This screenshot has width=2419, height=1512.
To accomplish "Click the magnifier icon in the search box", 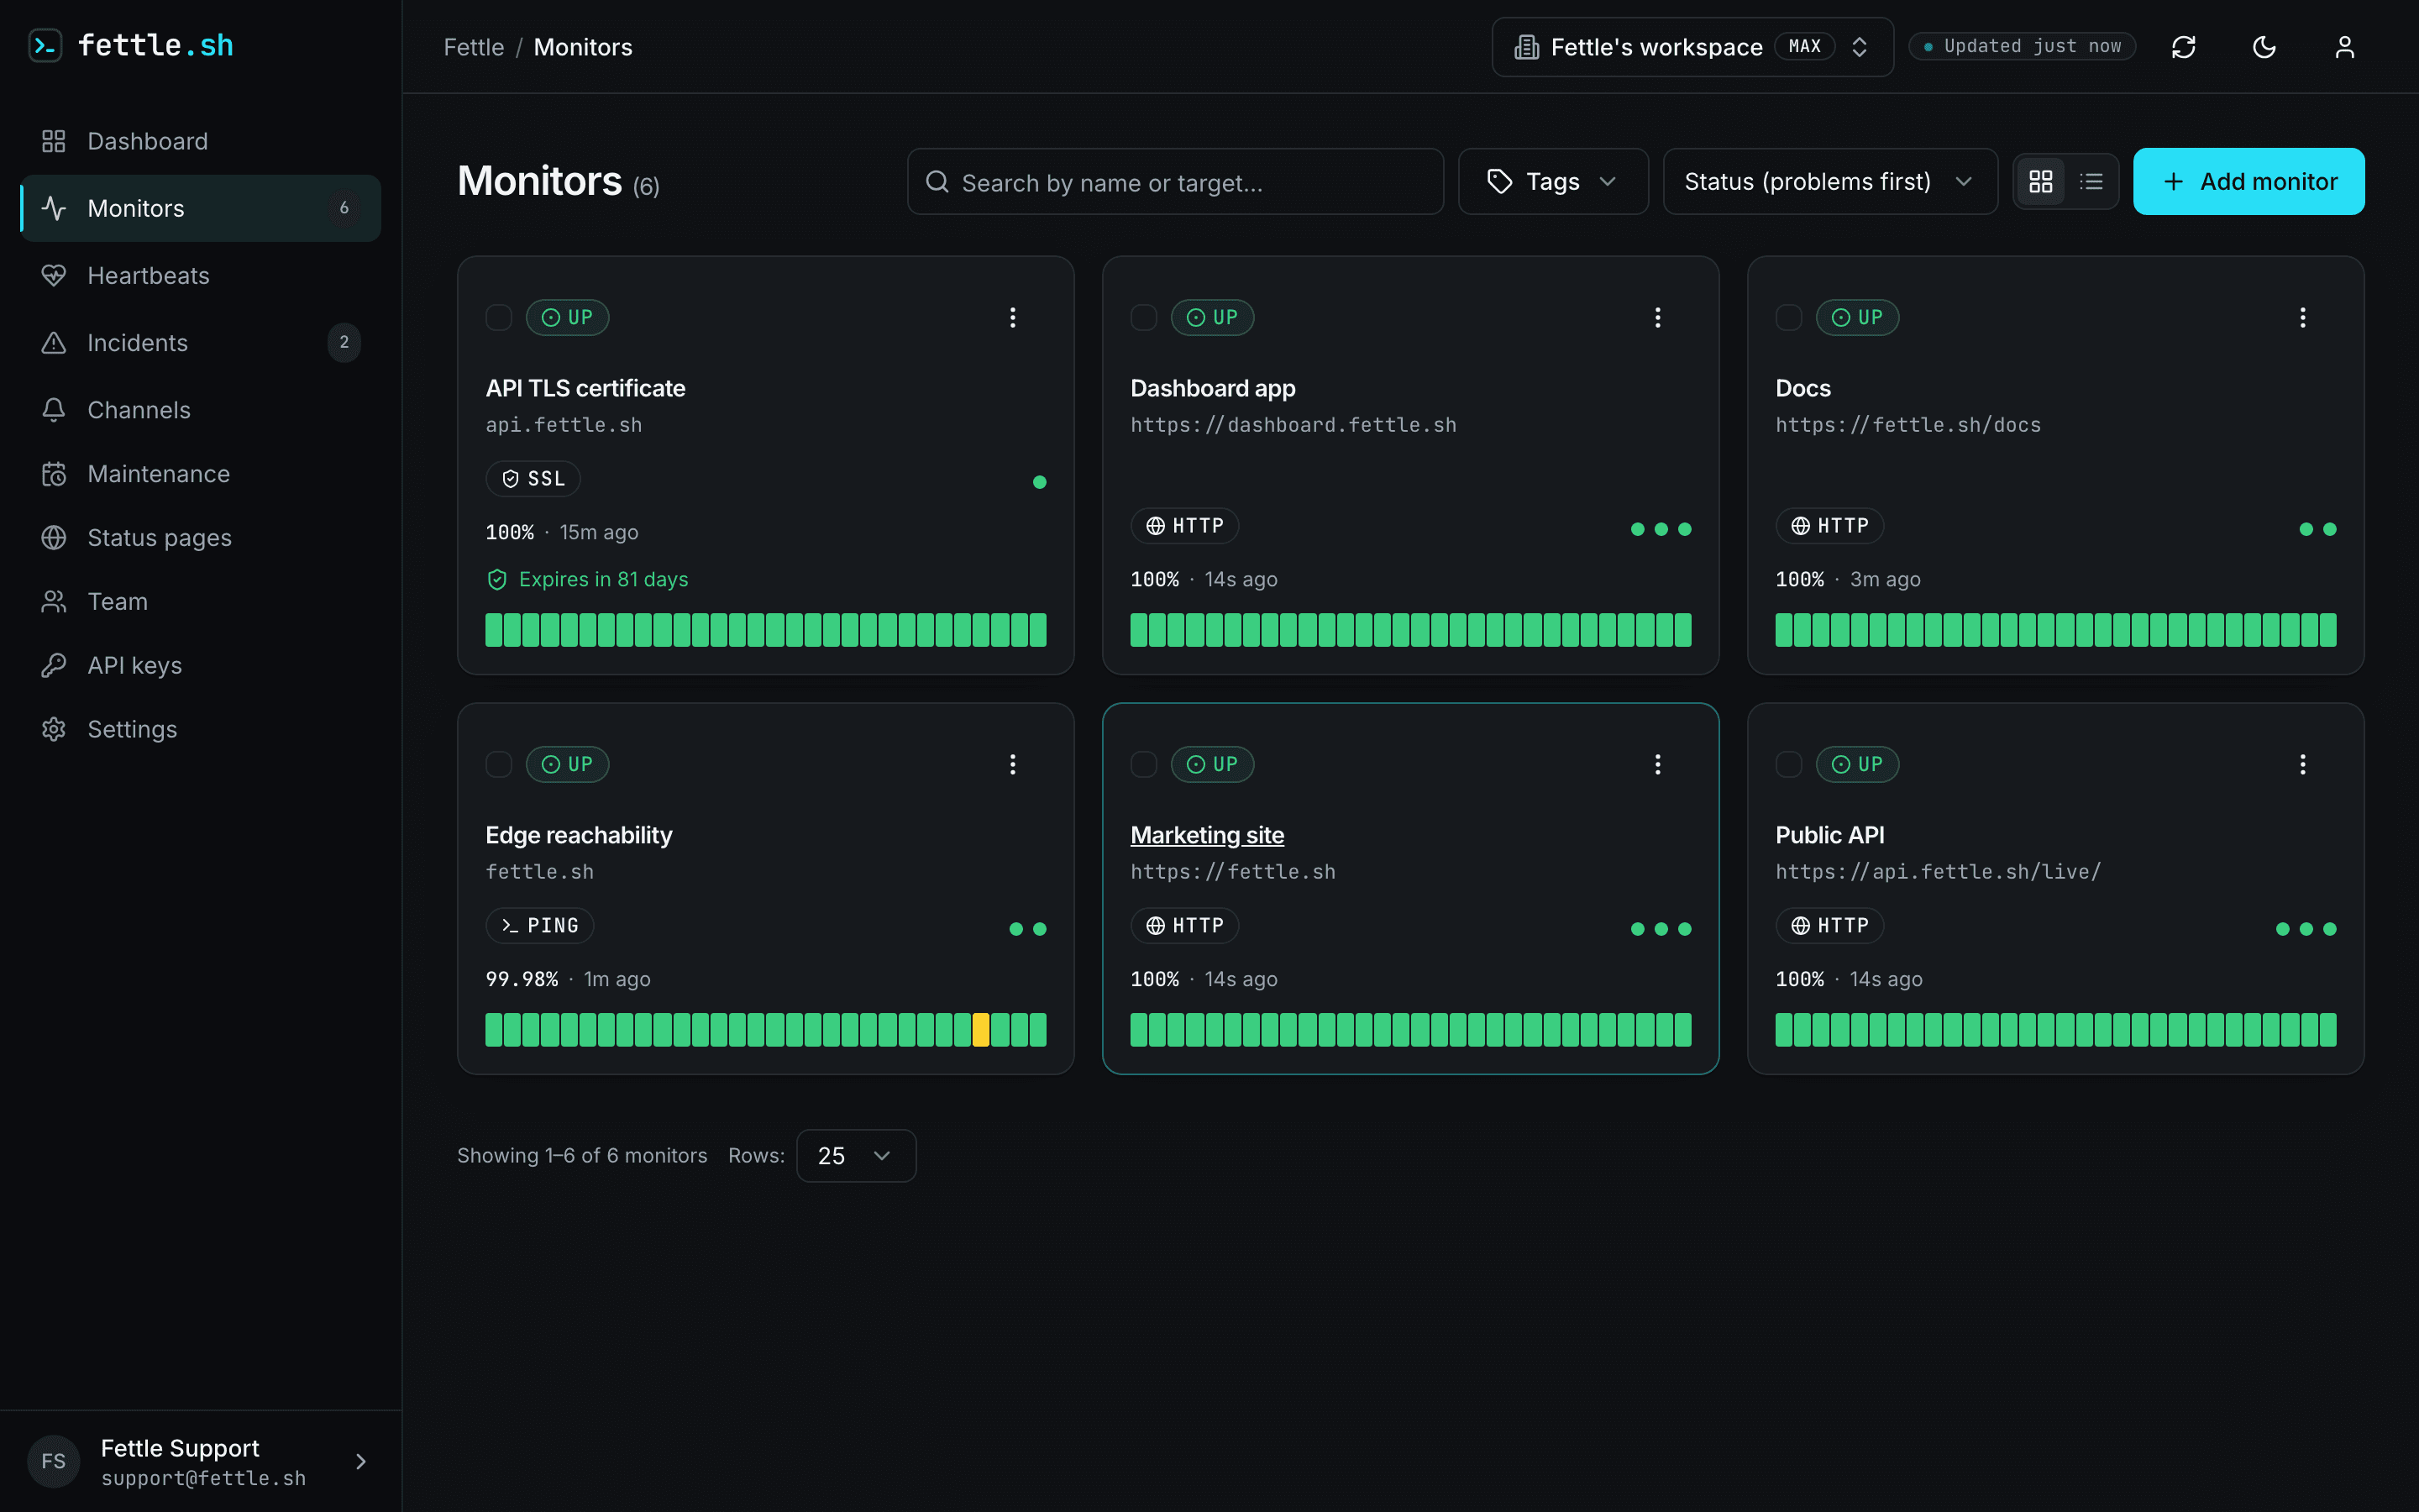I will [x=937, y=182].
